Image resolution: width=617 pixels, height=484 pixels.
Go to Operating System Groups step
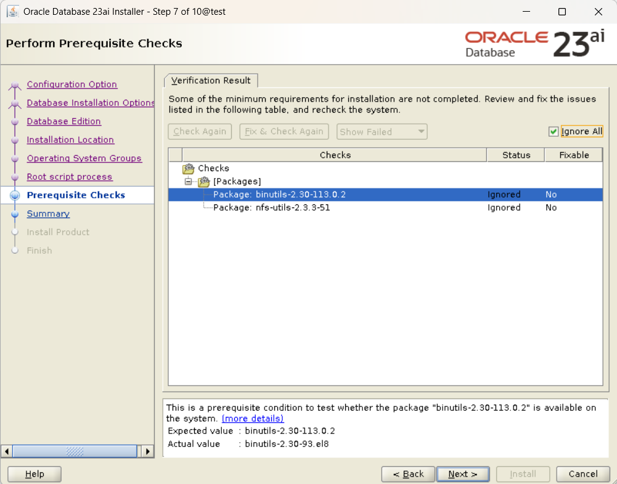click(x=84, y=158)
